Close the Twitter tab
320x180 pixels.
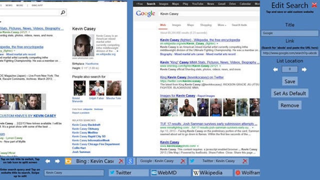coord(245,161)
